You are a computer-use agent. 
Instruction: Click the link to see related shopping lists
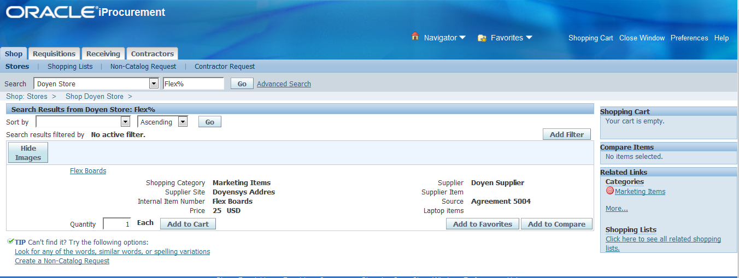click(663, 244)
